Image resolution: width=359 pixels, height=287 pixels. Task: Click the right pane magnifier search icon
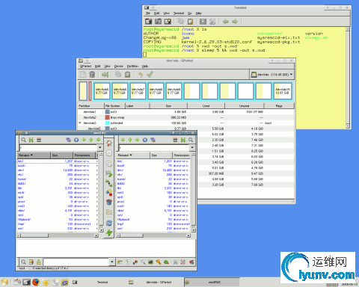pos(191,140)
